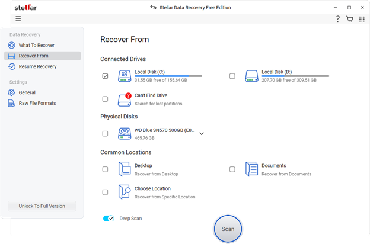370x244 pixels.
Task: Click the Recover From drive icon in sidebar
Action: pyautogui.click(x=12, y=56)
